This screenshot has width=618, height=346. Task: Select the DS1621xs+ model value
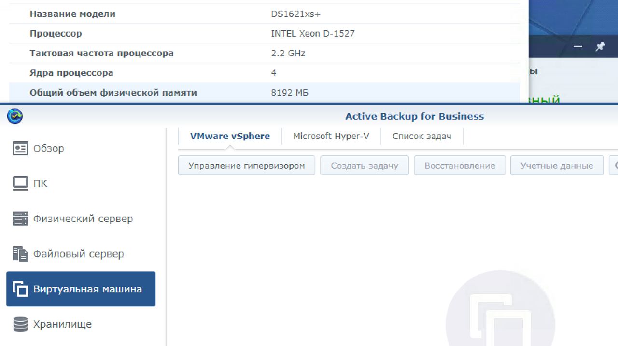(x=295, y=14)
